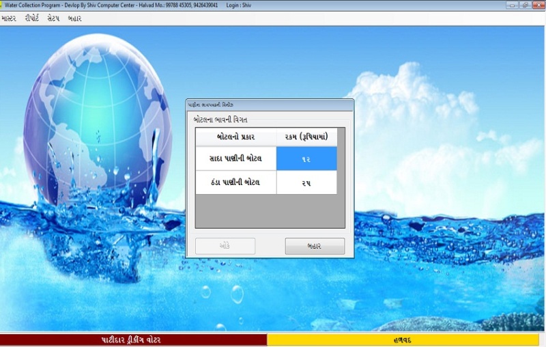Select the ઠંડા પાણીની બોટલ row cell

tap(235, 182)
